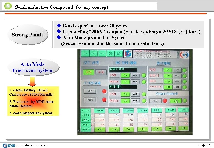Click the green status lamp beside ScrewCool
Viewport: 214px width, 148px height.
point(185,87)
